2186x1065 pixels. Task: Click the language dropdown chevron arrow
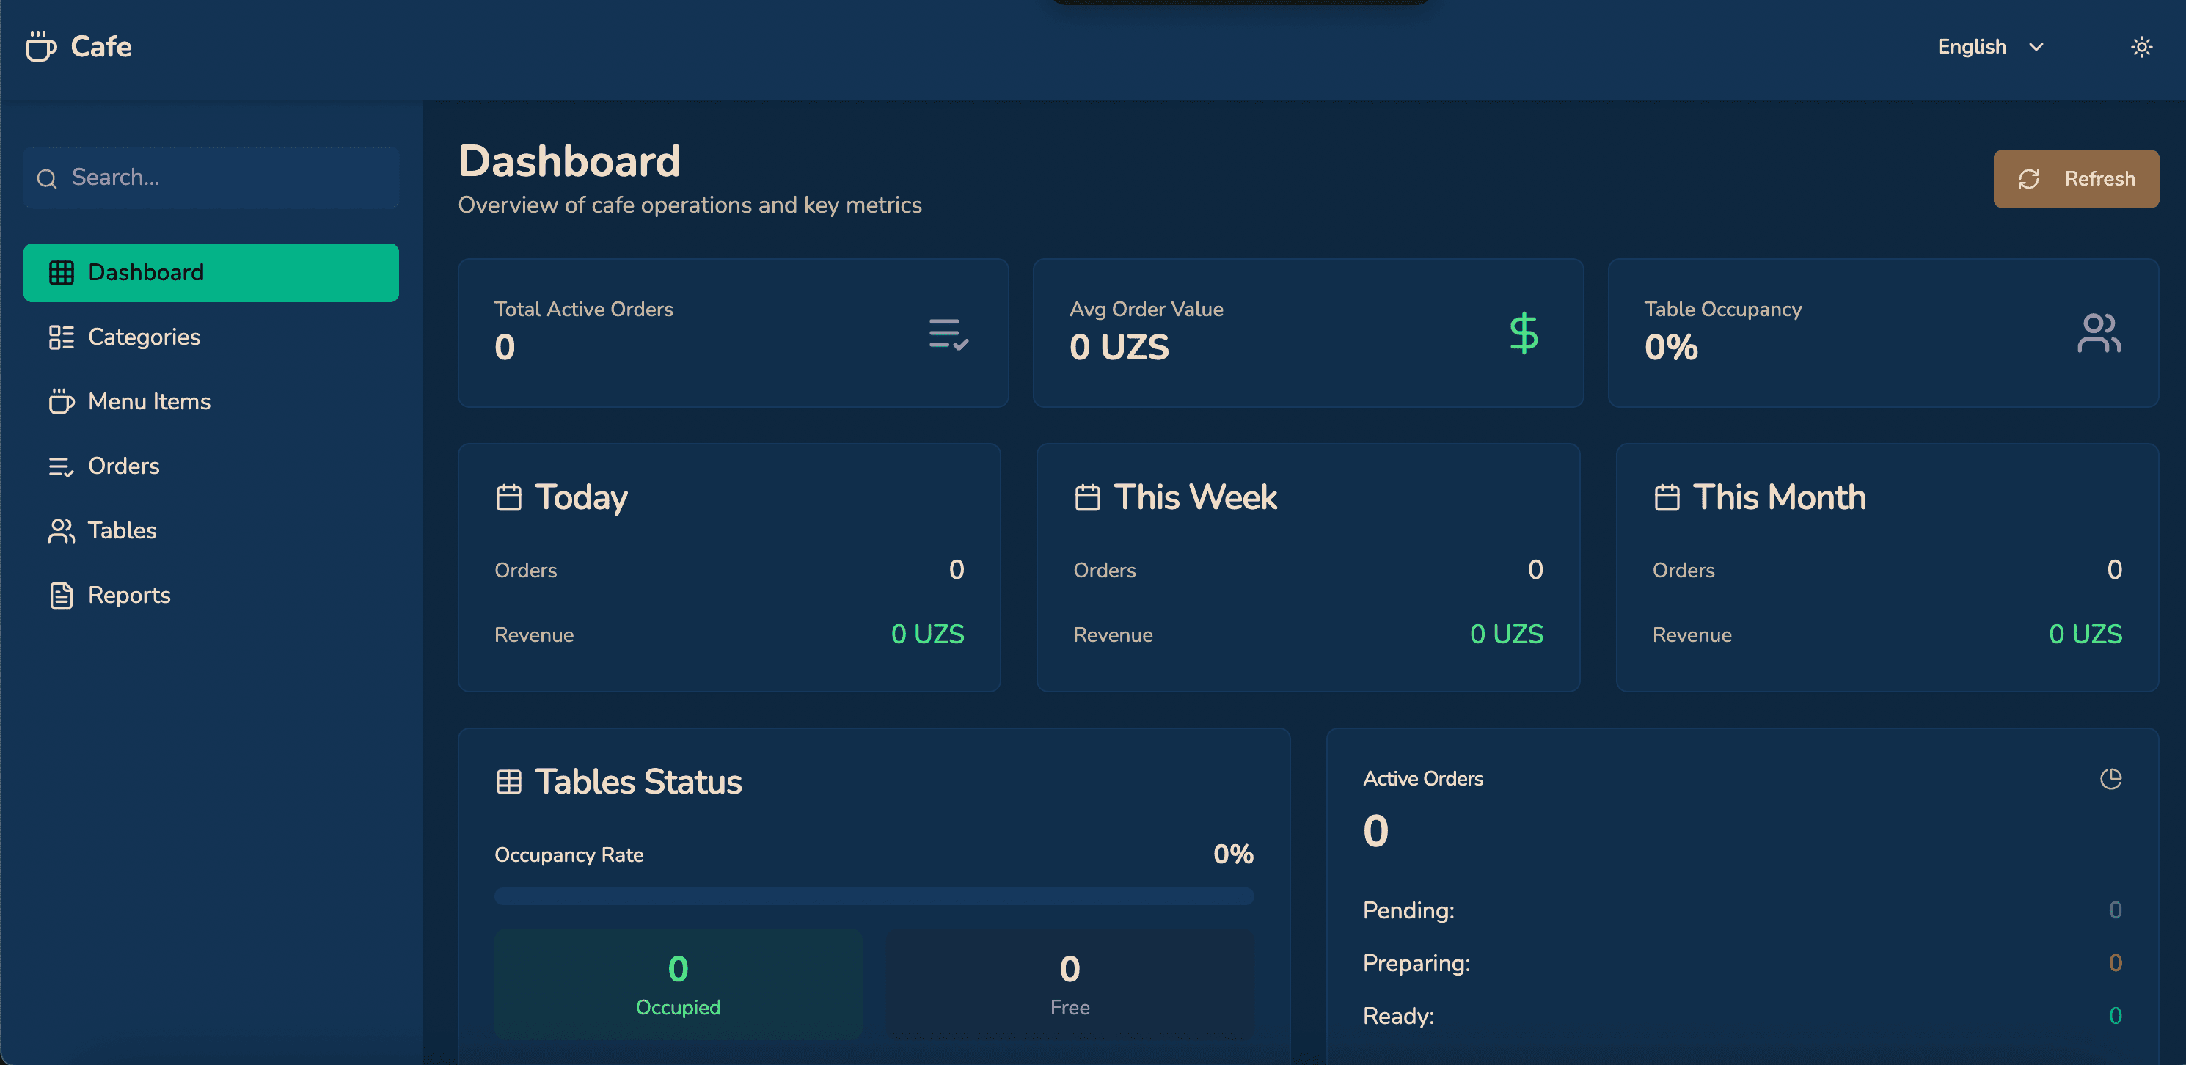(x=2036, y=48)
